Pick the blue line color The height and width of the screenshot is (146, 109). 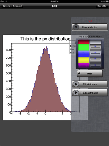tap(84, 54)
